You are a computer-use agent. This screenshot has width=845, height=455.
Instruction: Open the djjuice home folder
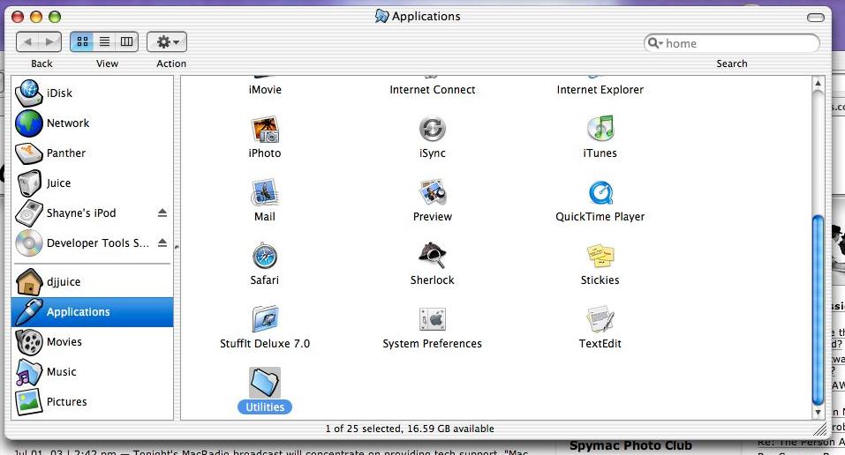coord(93,282)
